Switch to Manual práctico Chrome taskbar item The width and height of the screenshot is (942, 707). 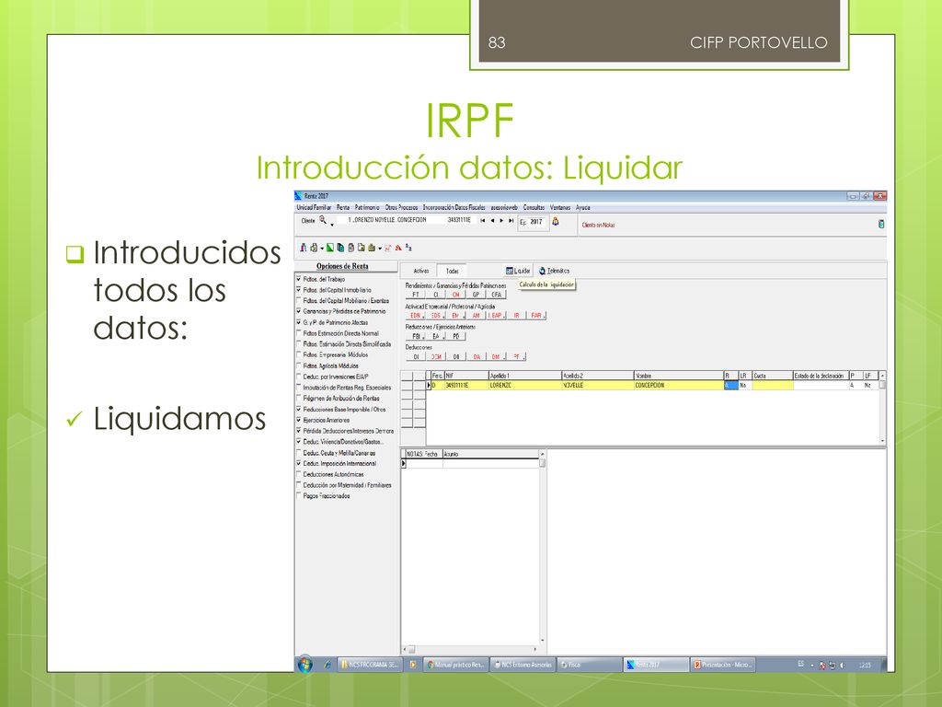coord(455,665)
